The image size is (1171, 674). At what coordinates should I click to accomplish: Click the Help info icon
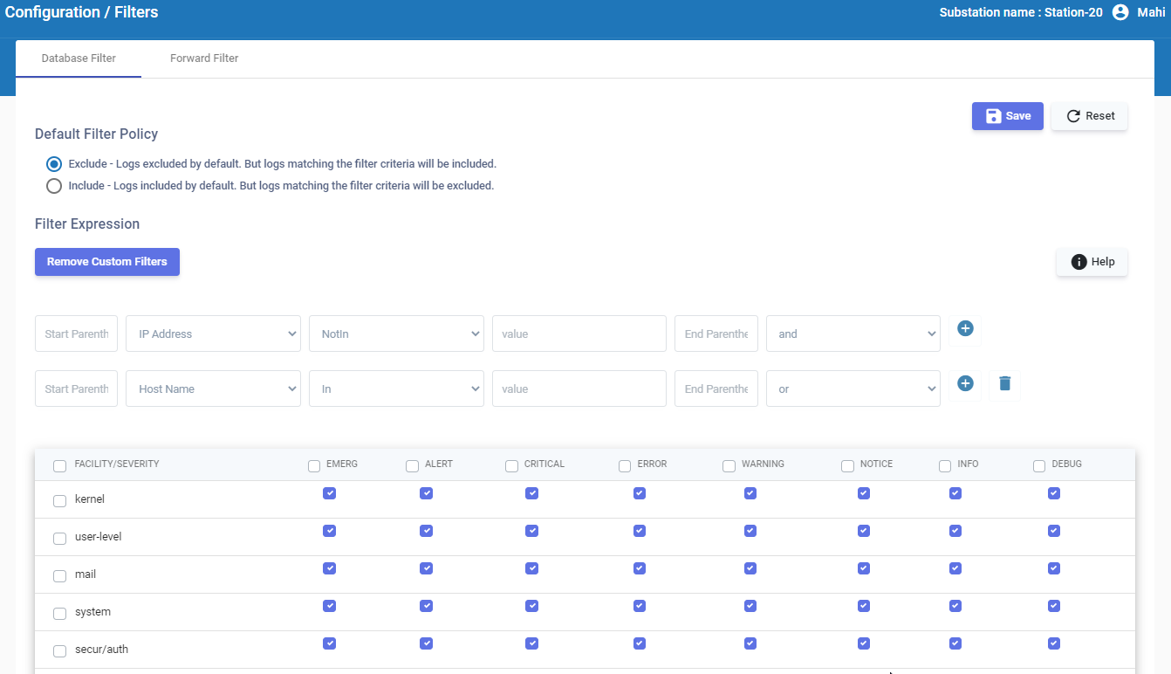1079,262
